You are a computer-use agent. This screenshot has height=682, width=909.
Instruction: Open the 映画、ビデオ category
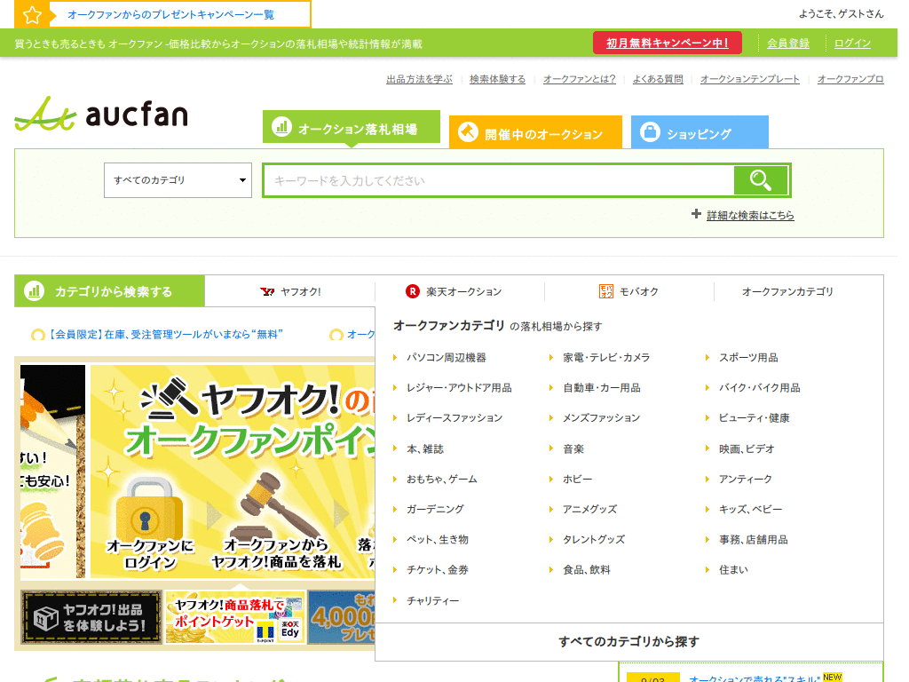(747, 448)
